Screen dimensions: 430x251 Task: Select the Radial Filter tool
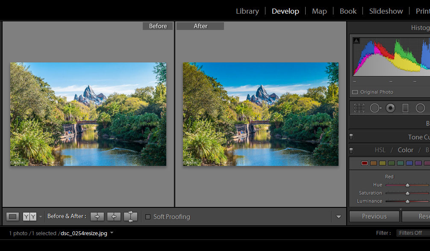tap(420, 108)
